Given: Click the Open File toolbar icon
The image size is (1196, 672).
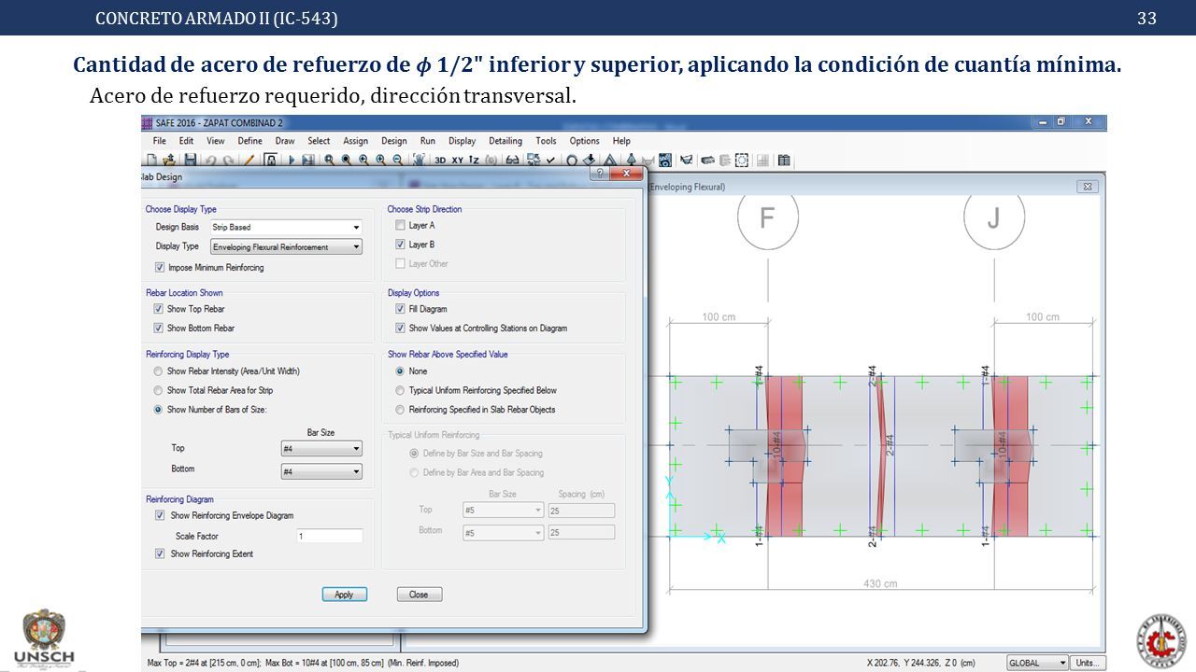Looking at the screenshot, I should coord(170,160).
